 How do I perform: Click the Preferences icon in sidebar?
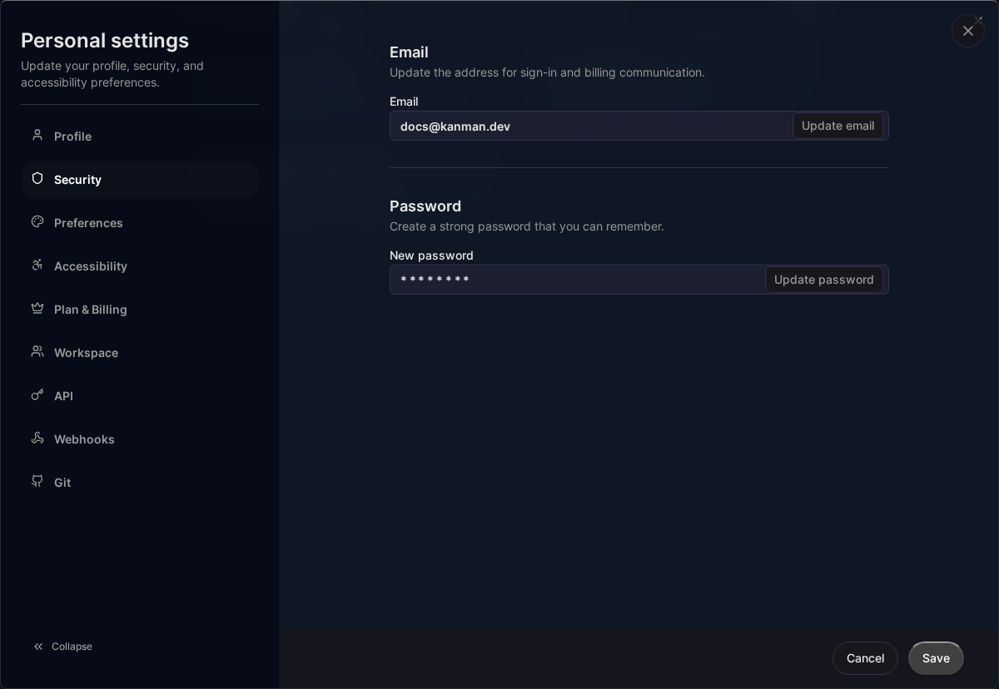[37, 222]
